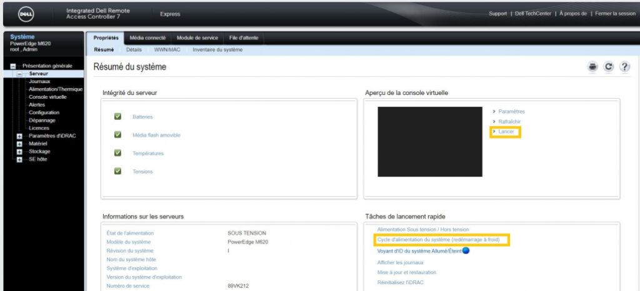Click Lancer to launch virtual console

pyautogui.click(x=506, y=132)
